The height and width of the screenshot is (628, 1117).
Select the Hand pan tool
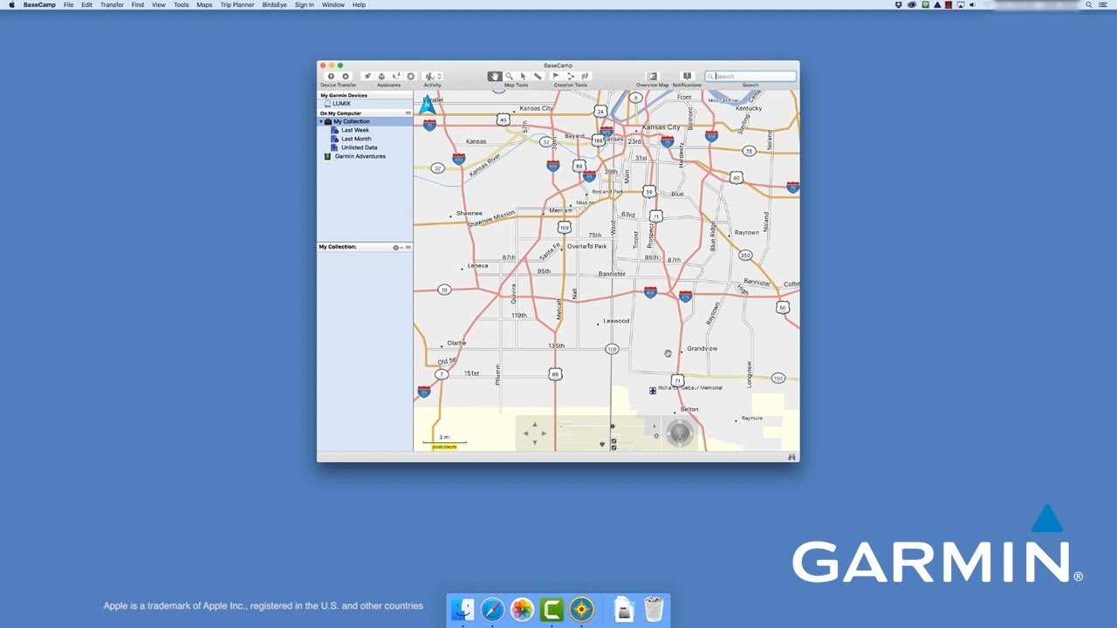pyautogui.click(x=495, y=77)
